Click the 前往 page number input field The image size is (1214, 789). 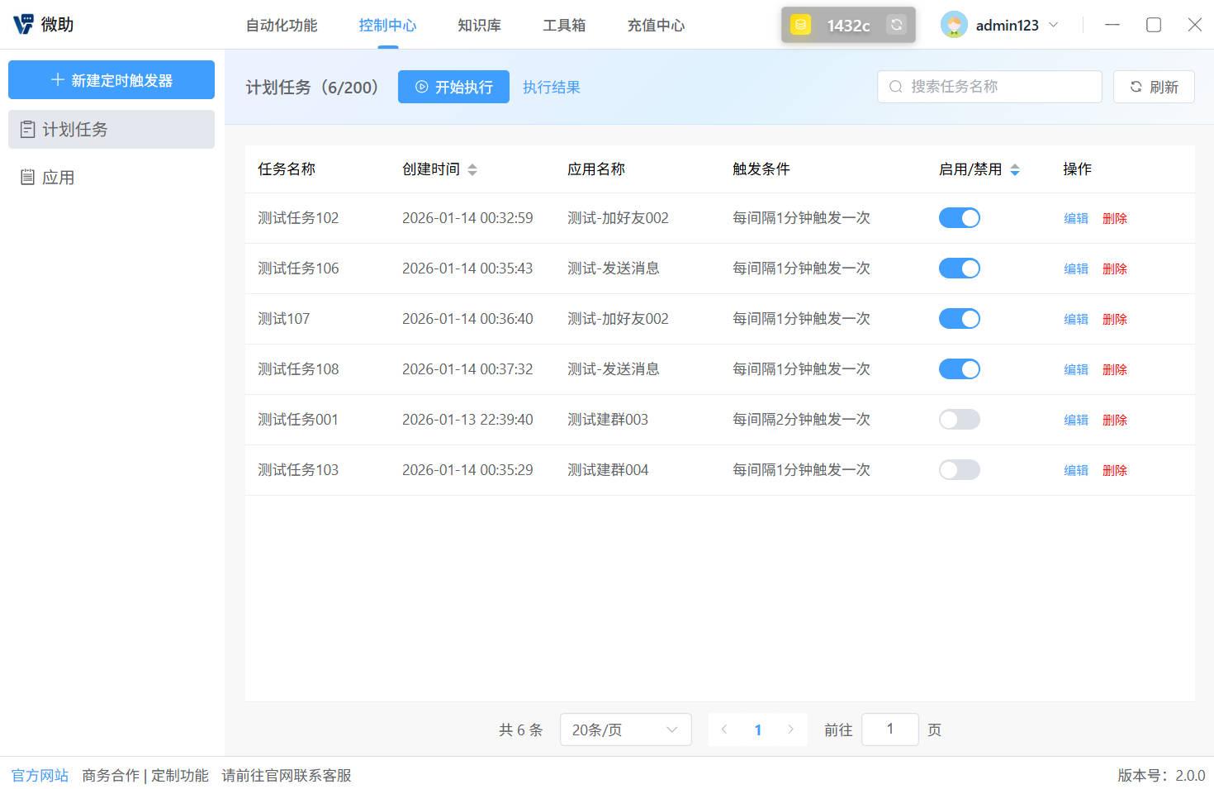[x=889, y=730]
